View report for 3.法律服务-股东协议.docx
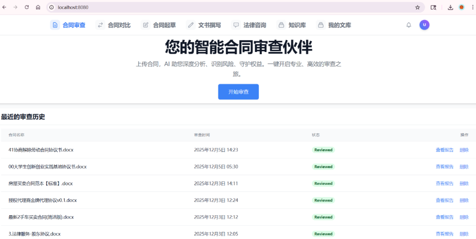Image resolution: width=476 pixels, height=239 pixels. (445, 234)
